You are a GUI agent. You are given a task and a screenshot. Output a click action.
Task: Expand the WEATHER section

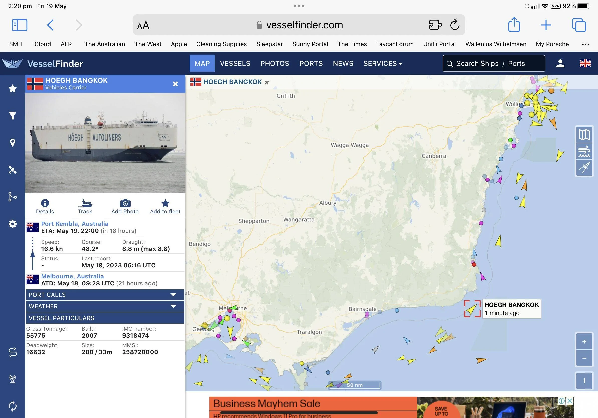[x=105, y=306]
